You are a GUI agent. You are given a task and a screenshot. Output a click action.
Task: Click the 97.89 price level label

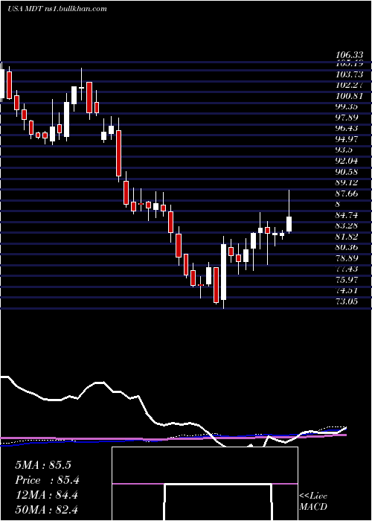pos(347,118)
